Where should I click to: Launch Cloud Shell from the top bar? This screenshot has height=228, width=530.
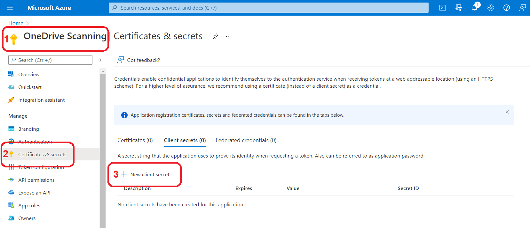coord(443,8)
